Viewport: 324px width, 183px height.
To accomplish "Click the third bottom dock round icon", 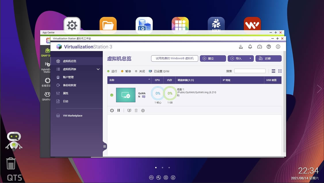I will (166, 178).
